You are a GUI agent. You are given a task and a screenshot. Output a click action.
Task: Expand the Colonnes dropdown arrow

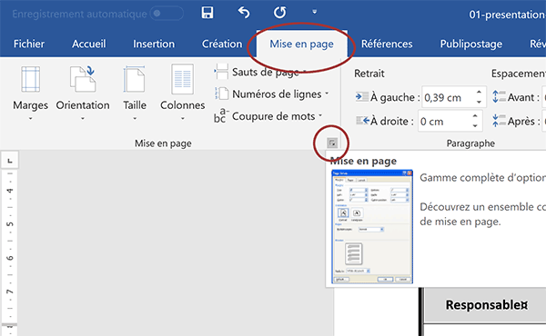(x=183, y=118)
